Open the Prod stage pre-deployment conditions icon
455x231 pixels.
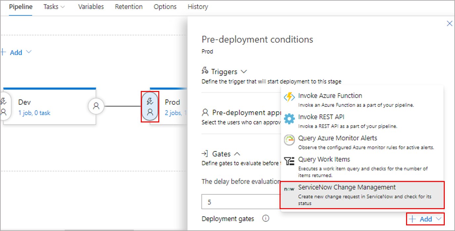click(x=150, y=107)
